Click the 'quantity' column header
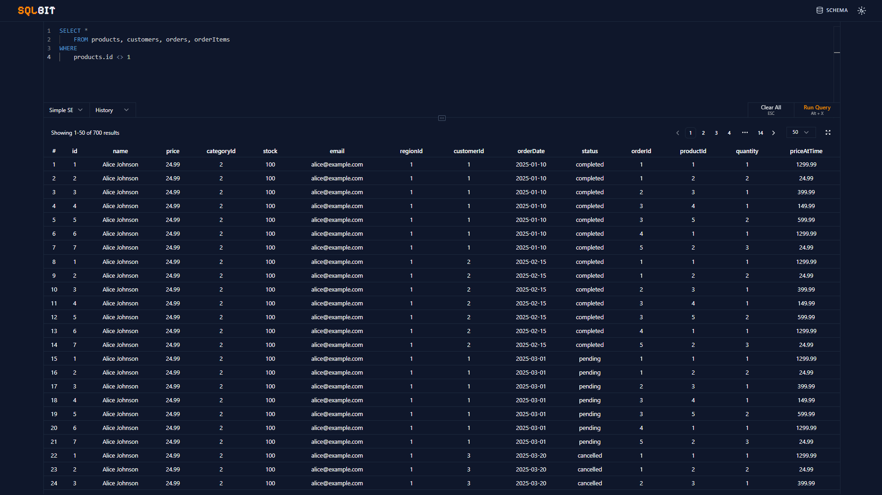 click(747, 151)
